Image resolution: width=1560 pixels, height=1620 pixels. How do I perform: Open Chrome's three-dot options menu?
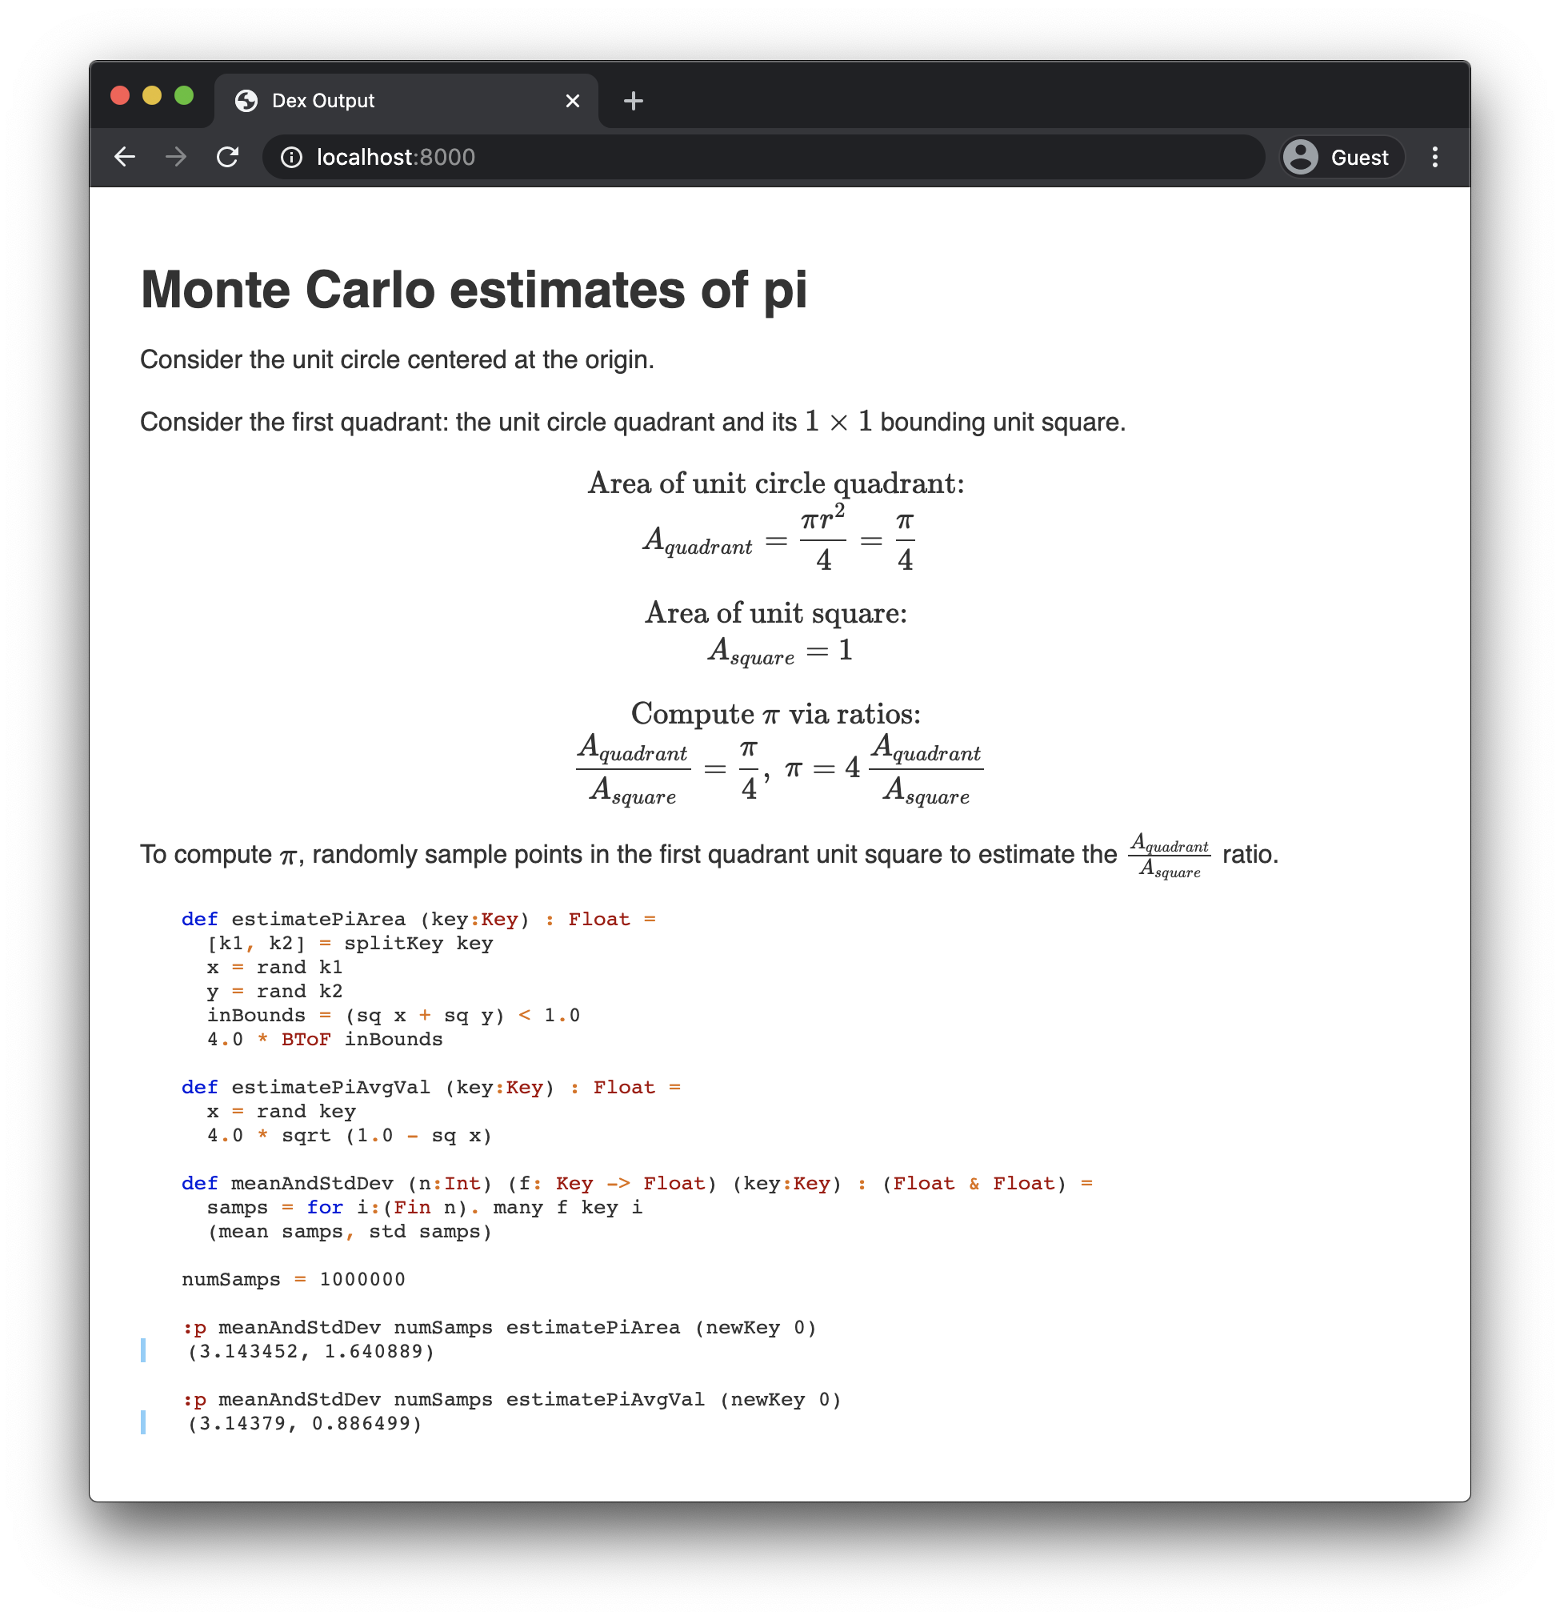(x=1436, y=157)
